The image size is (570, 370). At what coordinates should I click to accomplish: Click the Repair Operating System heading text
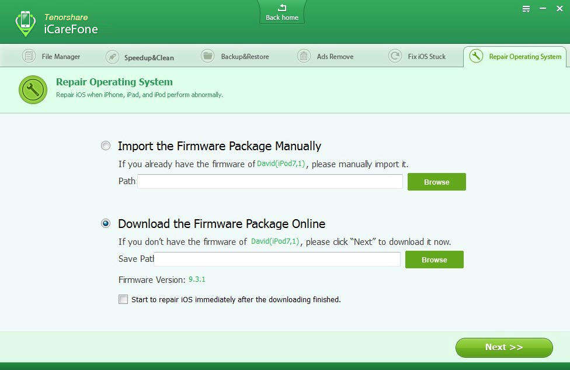coord(114,82)
